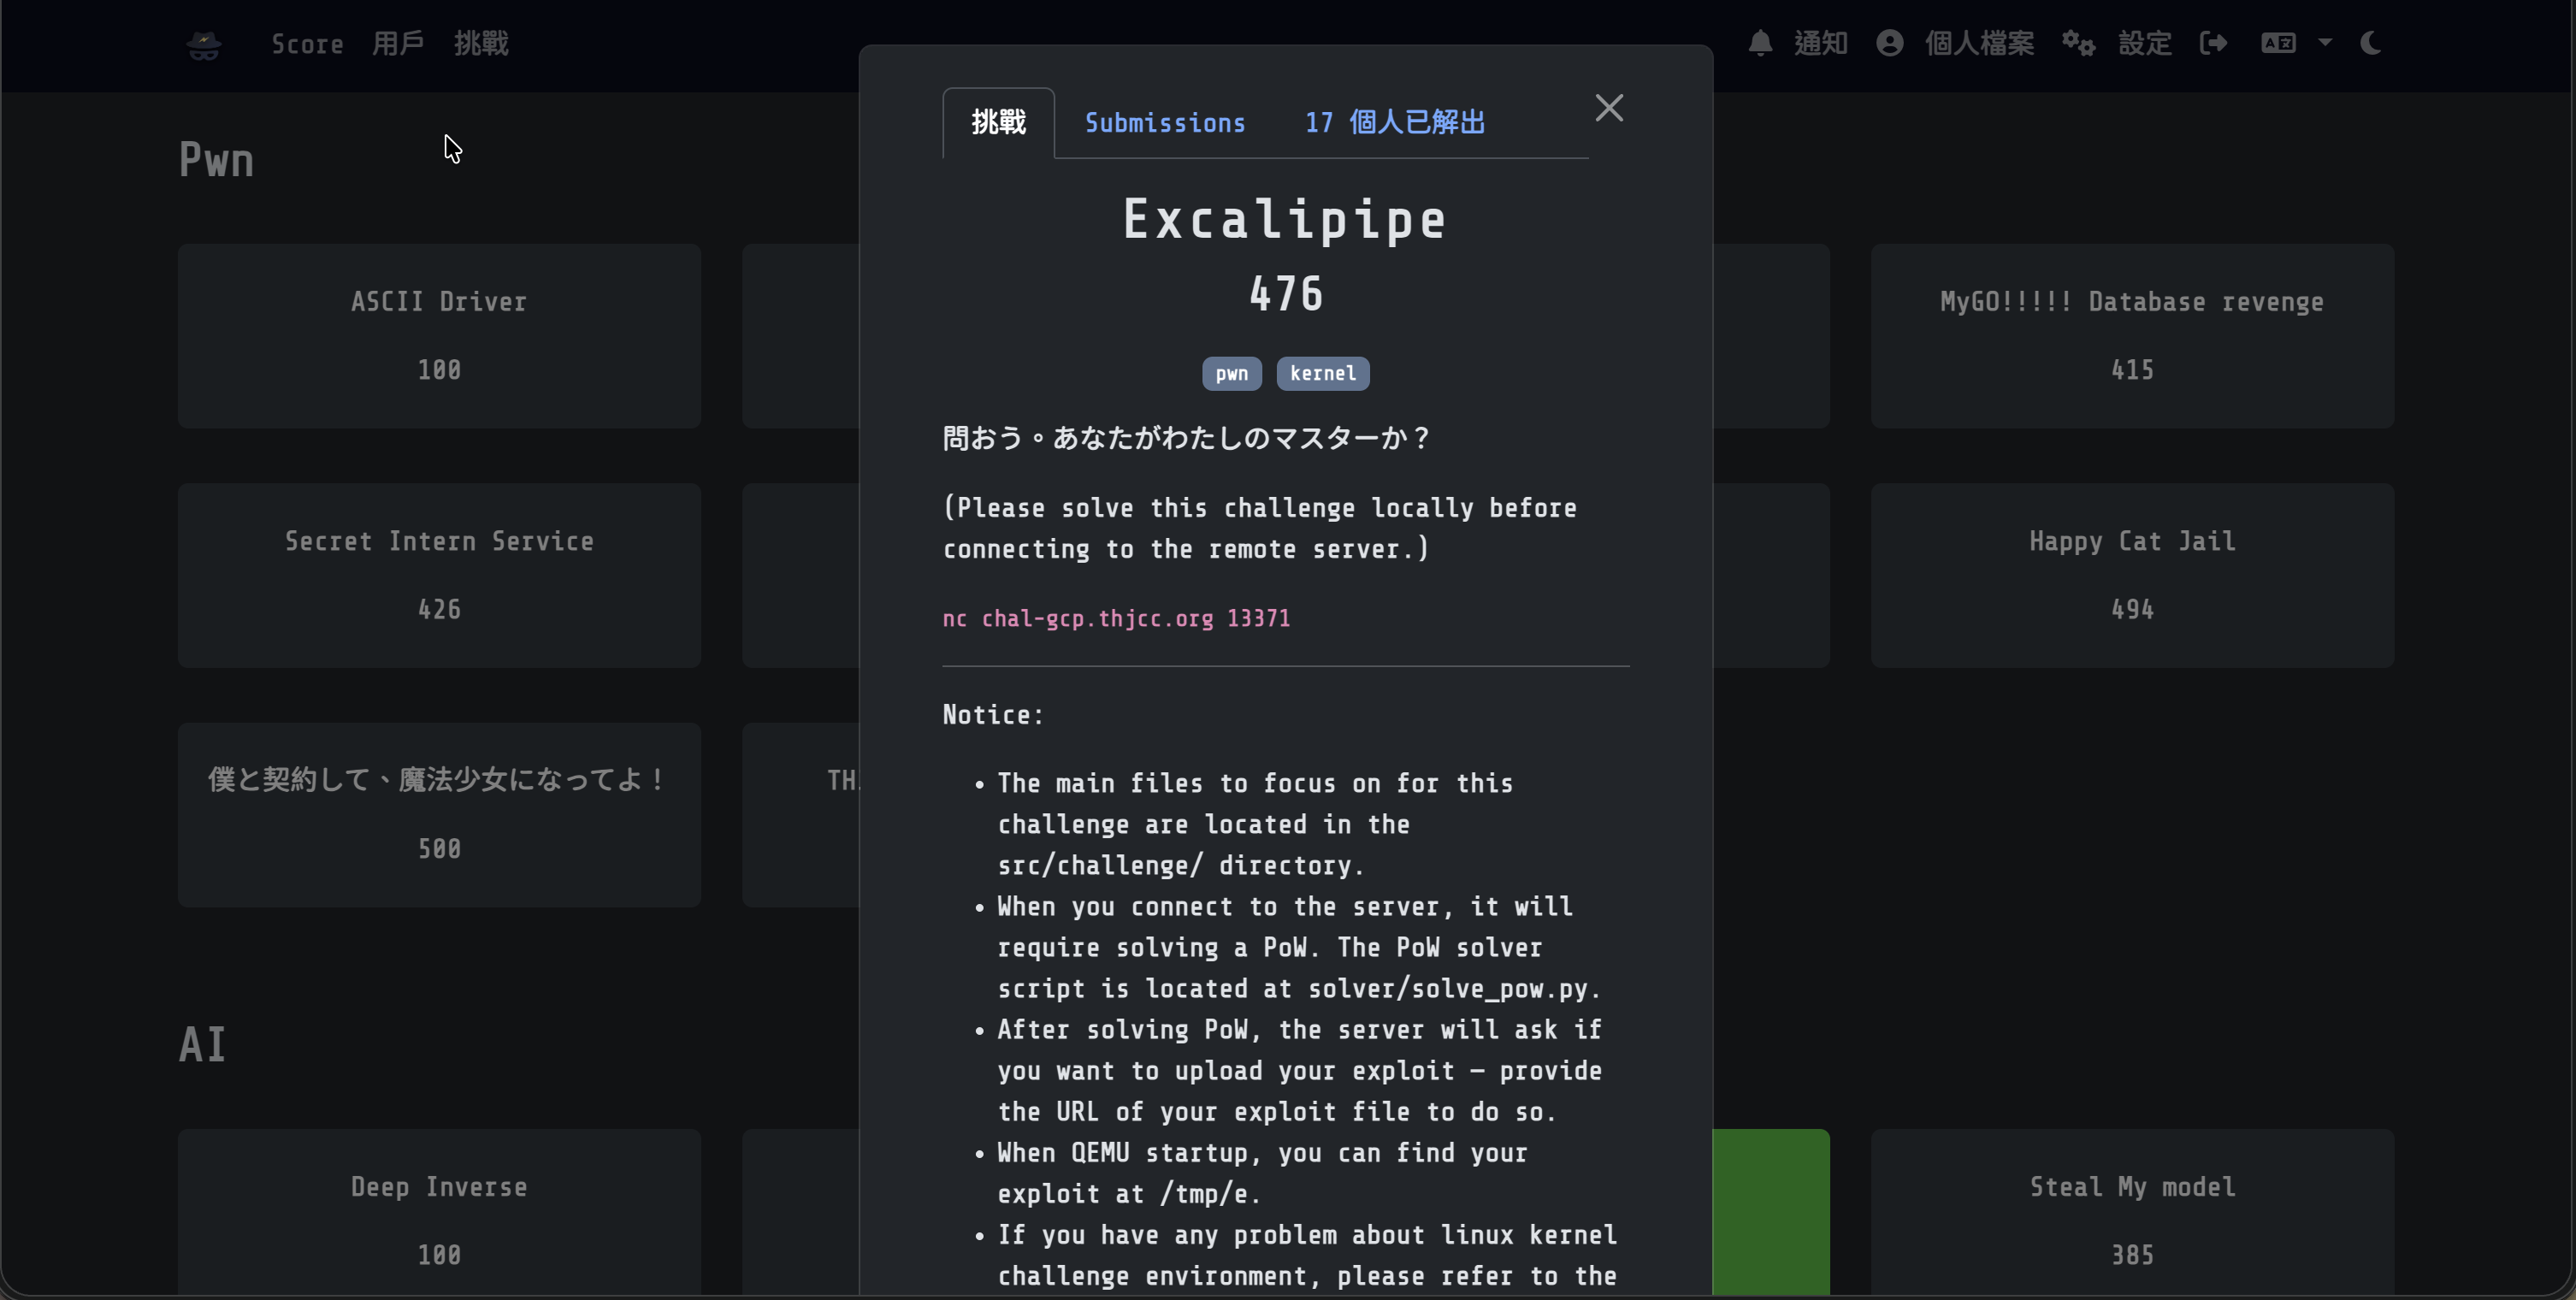Viewport: 2576px width, 1300px height.
Task: Open the Score page
Action: 307,44
